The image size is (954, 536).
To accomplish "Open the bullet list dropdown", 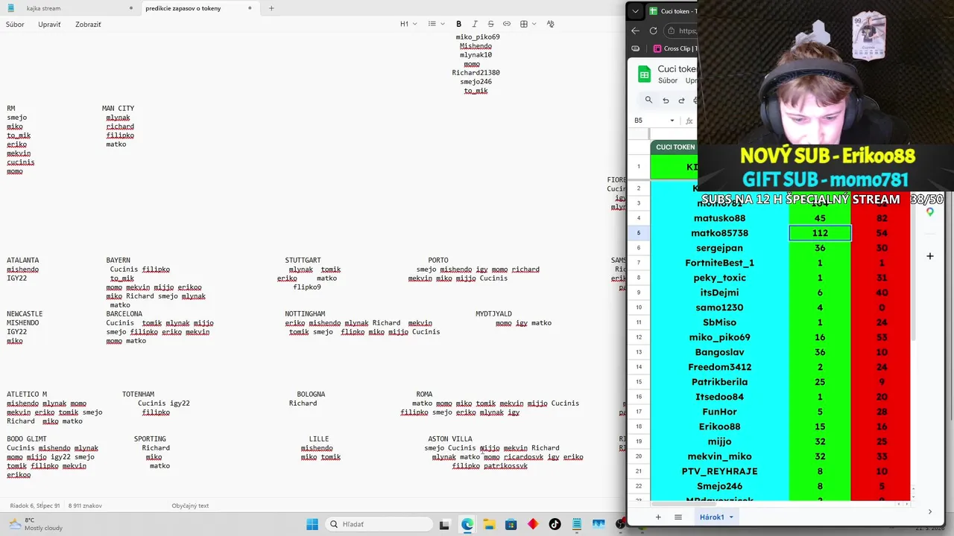I will (436, 24).
